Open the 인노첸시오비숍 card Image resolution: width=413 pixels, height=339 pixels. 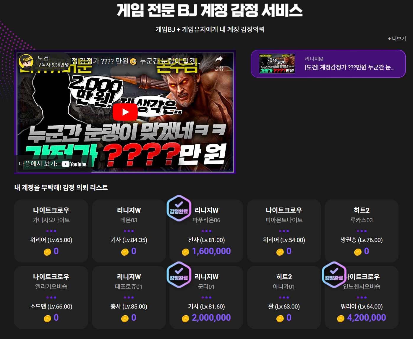click(362, 297)
